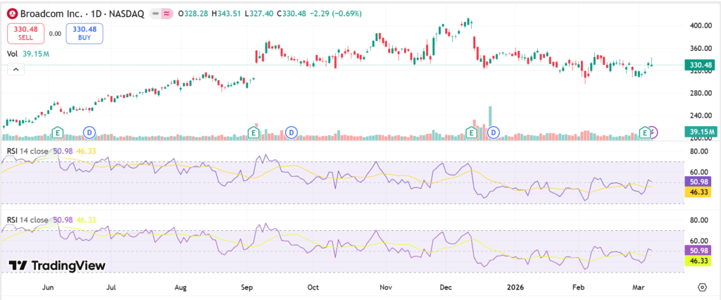This screenshot has height=300, width=721.
Task: Click the L327.40 low value
Action: click(259, 14)
